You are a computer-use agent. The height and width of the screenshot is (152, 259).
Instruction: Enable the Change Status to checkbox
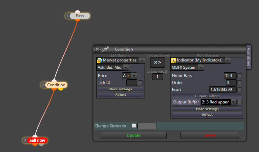coord(134,126)
